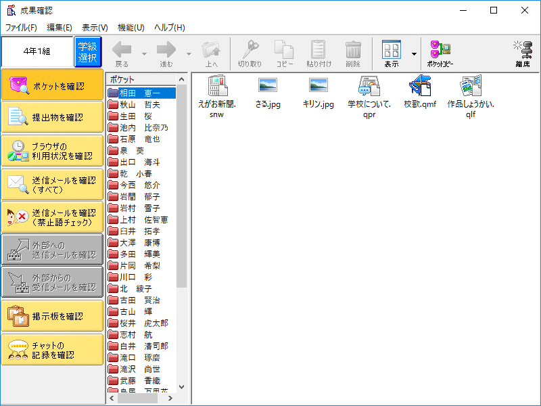541x406 pixels.
Task: Click the horizontal scrollbar thumb of student list
Action: point(138,398)
